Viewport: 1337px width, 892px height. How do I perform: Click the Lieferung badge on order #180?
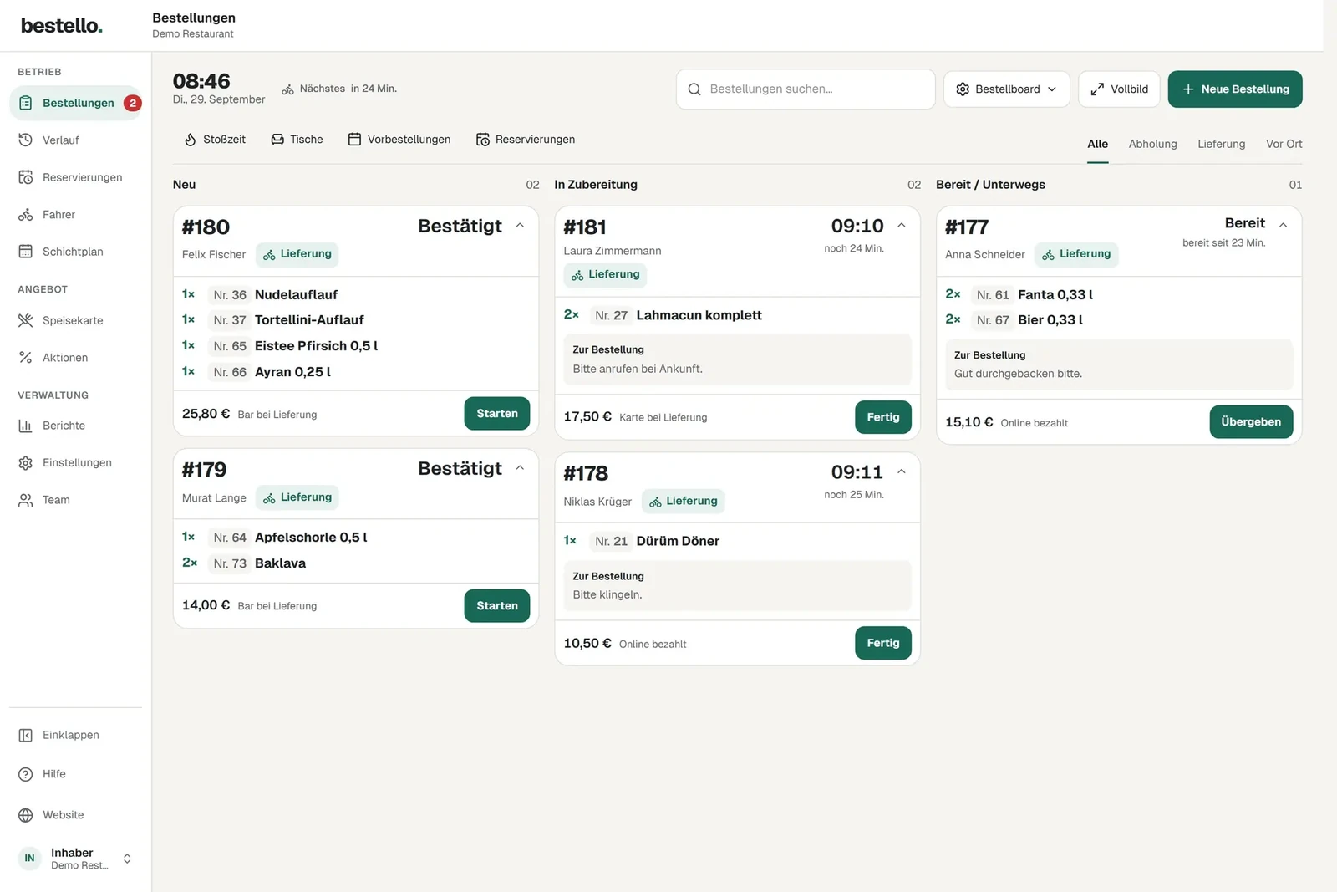click(x=297, y=254)
